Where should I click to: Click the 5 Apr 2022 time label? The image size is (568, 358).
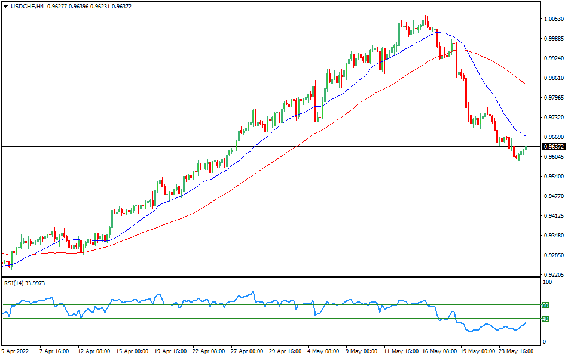[16, 352]
